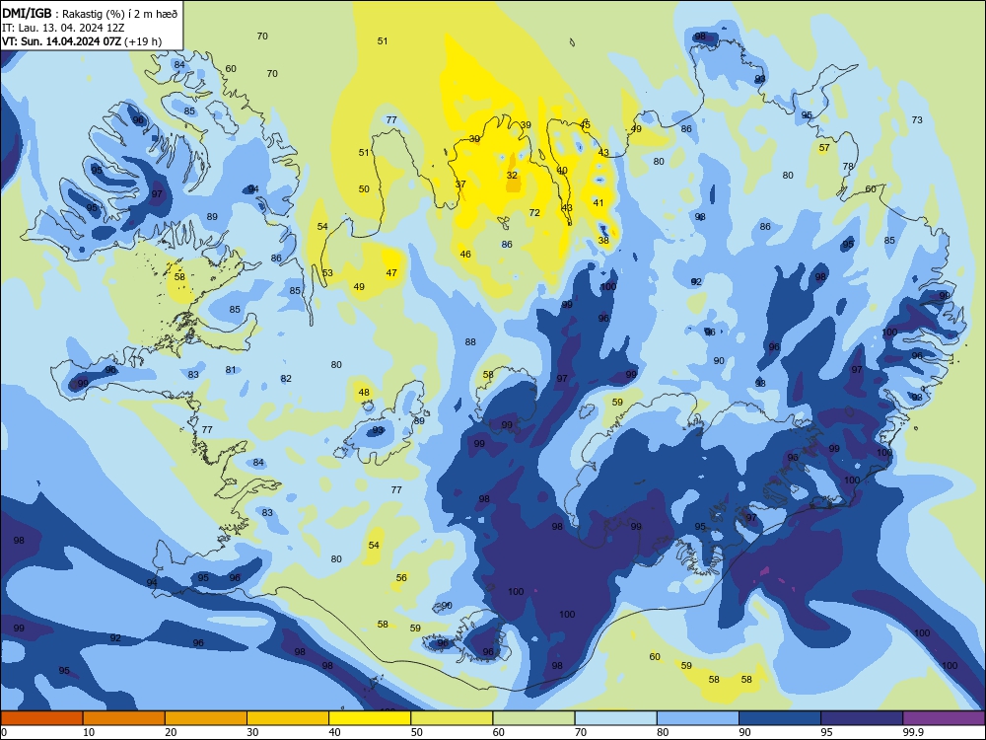The height and width of the screenshot is (740, 986).
Task: Click the light orange 20–30 legend swatch
Action: (x=206, y=718)
